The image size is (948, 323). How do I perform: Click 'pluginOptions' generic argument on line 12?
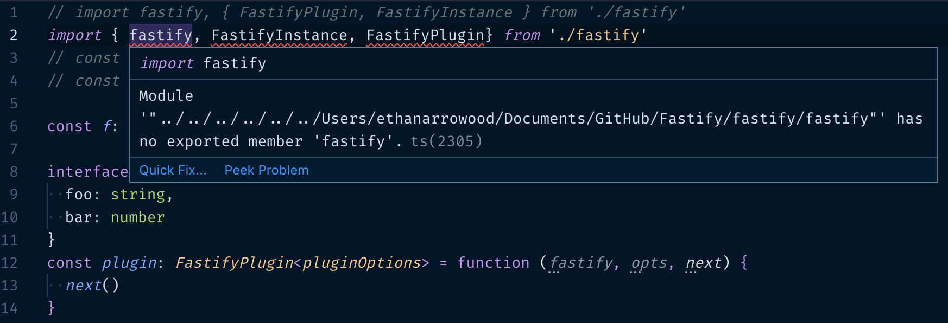[362, 263]
